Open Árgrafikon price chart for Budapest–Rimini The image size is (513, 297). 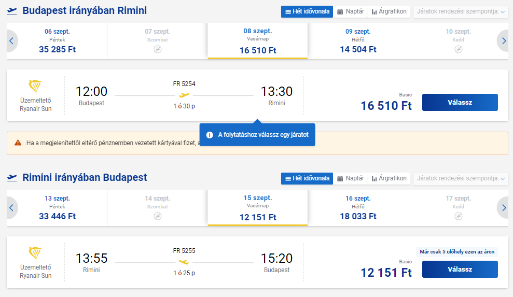click(389, 11)
